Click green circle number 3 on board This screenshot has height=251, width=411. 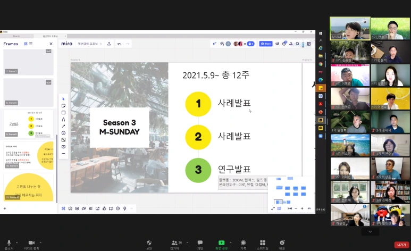198,170
